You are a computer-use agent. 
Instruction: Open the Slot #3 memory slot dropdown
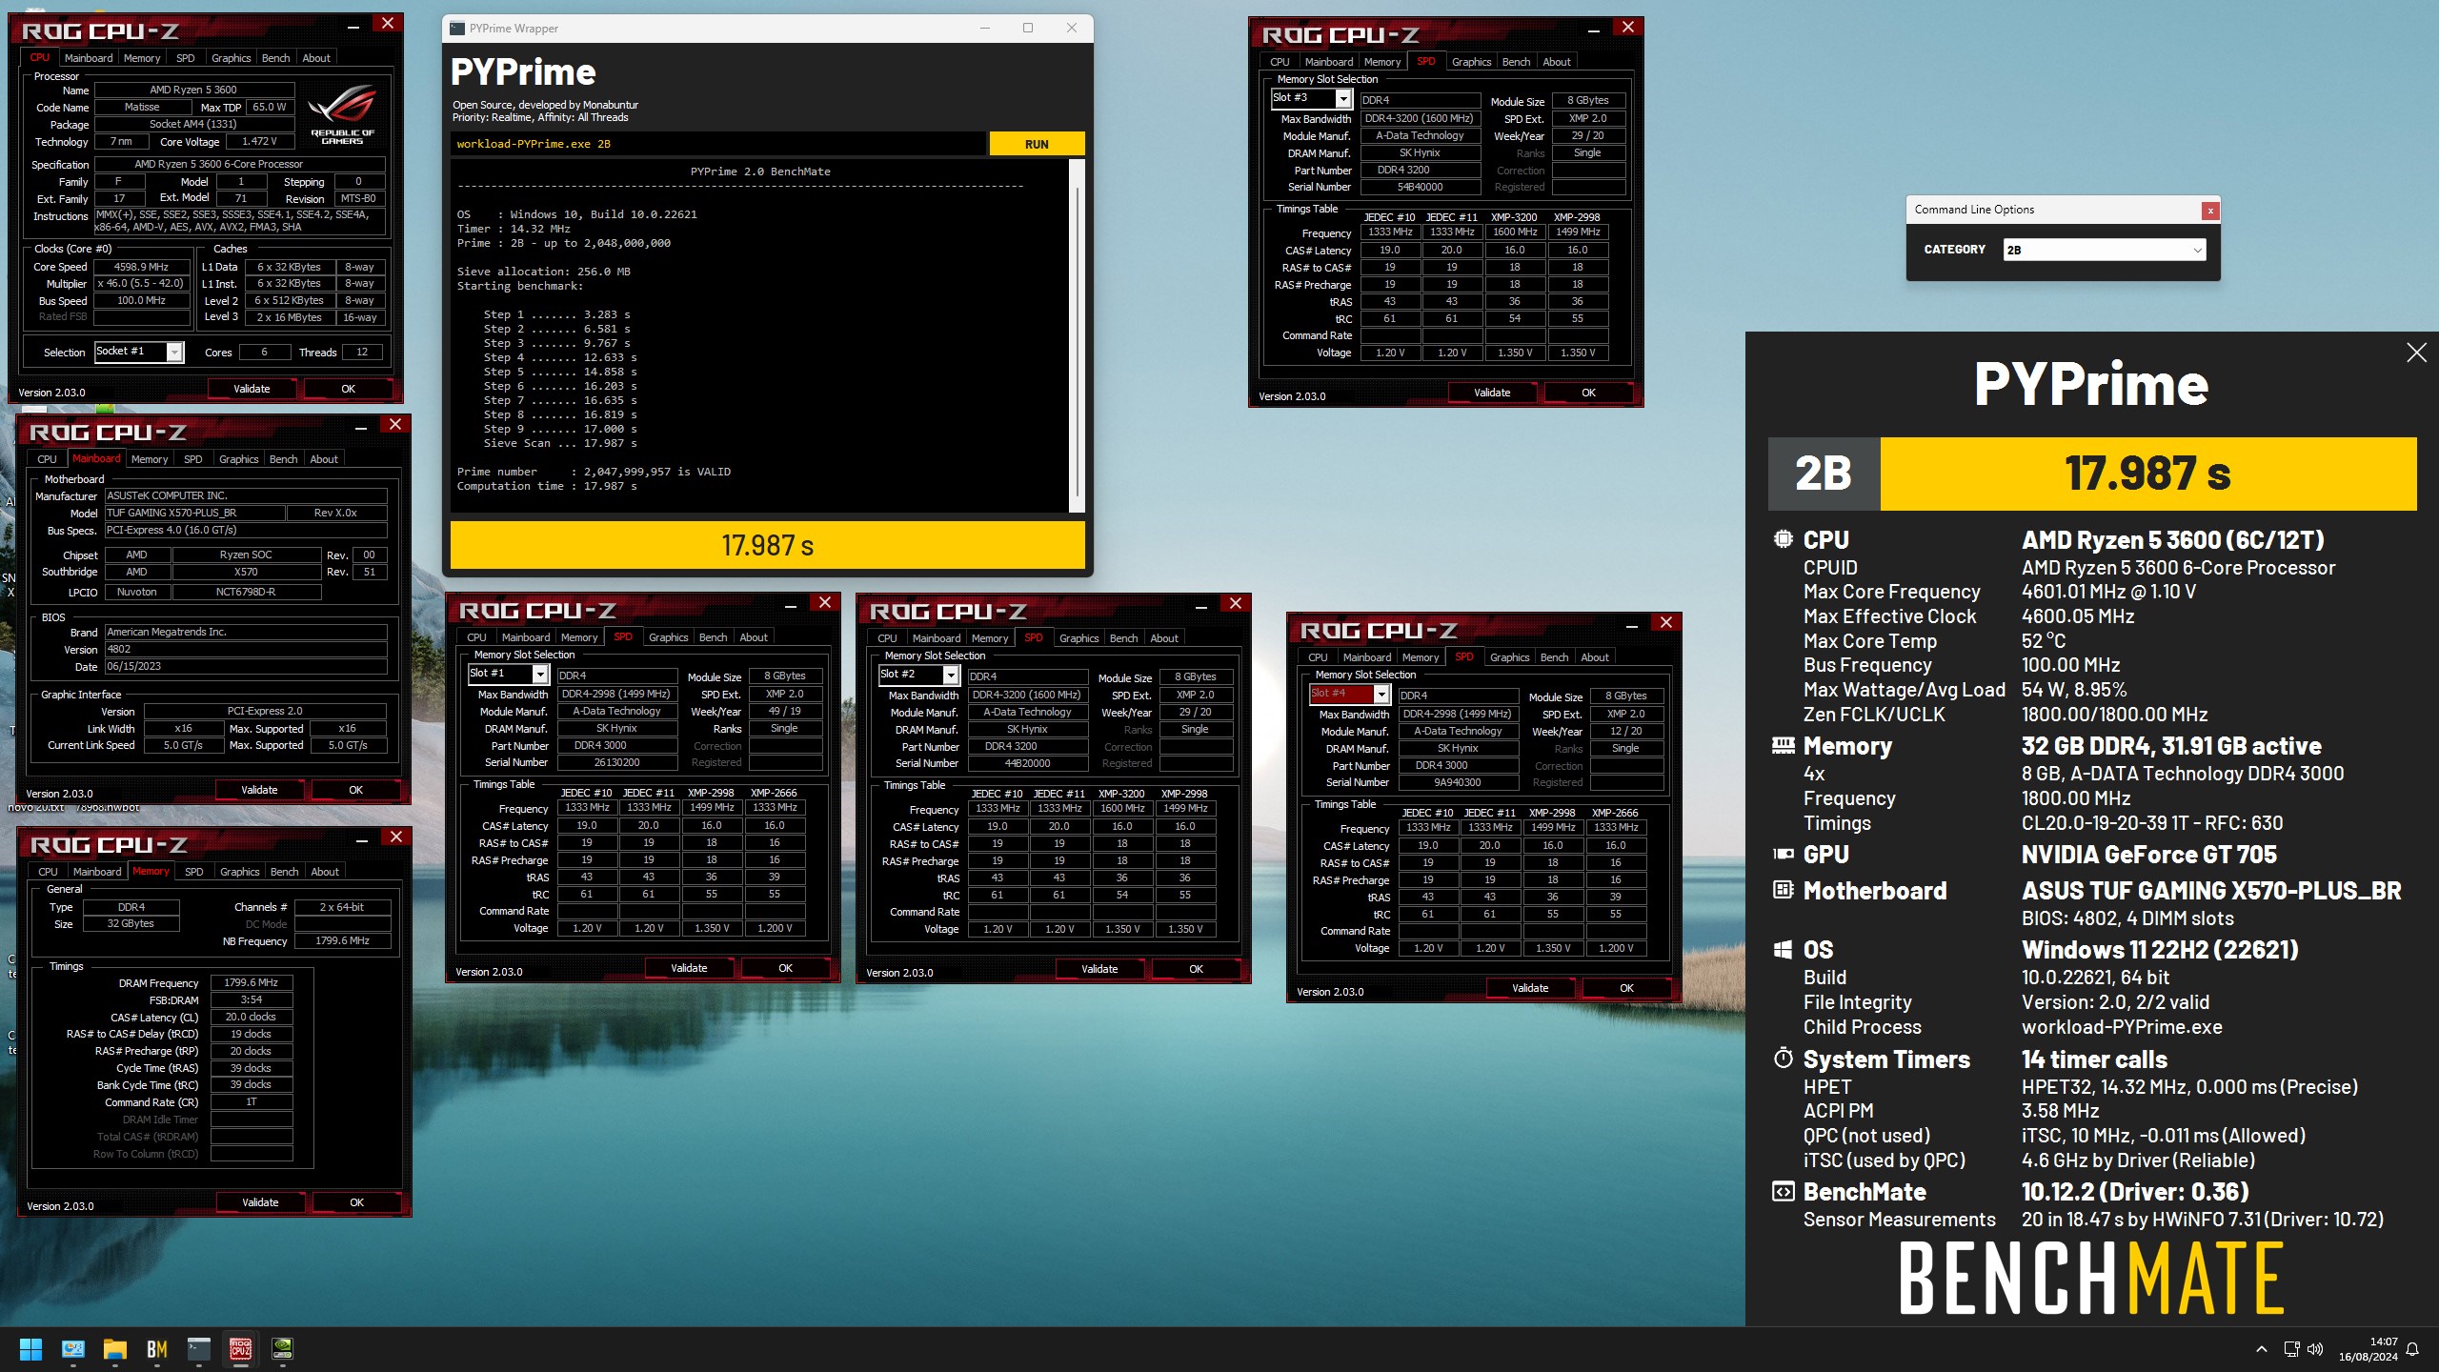[1343, 99]
